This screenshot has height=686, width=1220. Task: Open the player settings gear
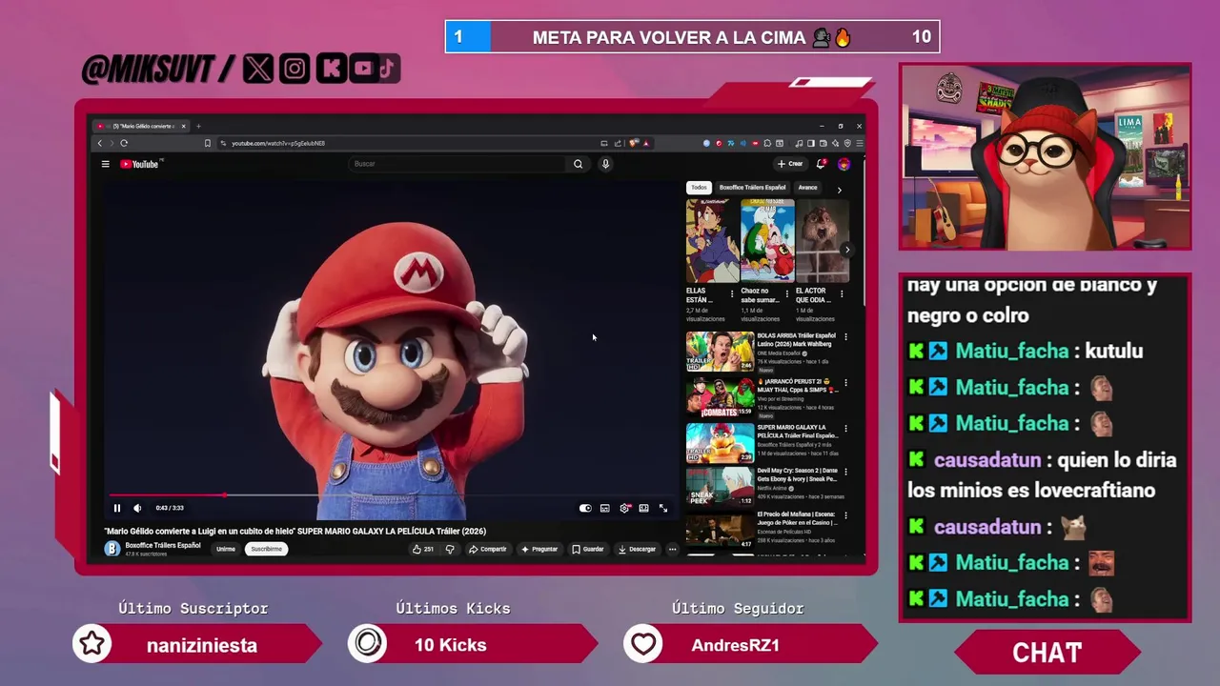(x=624, y=508)
